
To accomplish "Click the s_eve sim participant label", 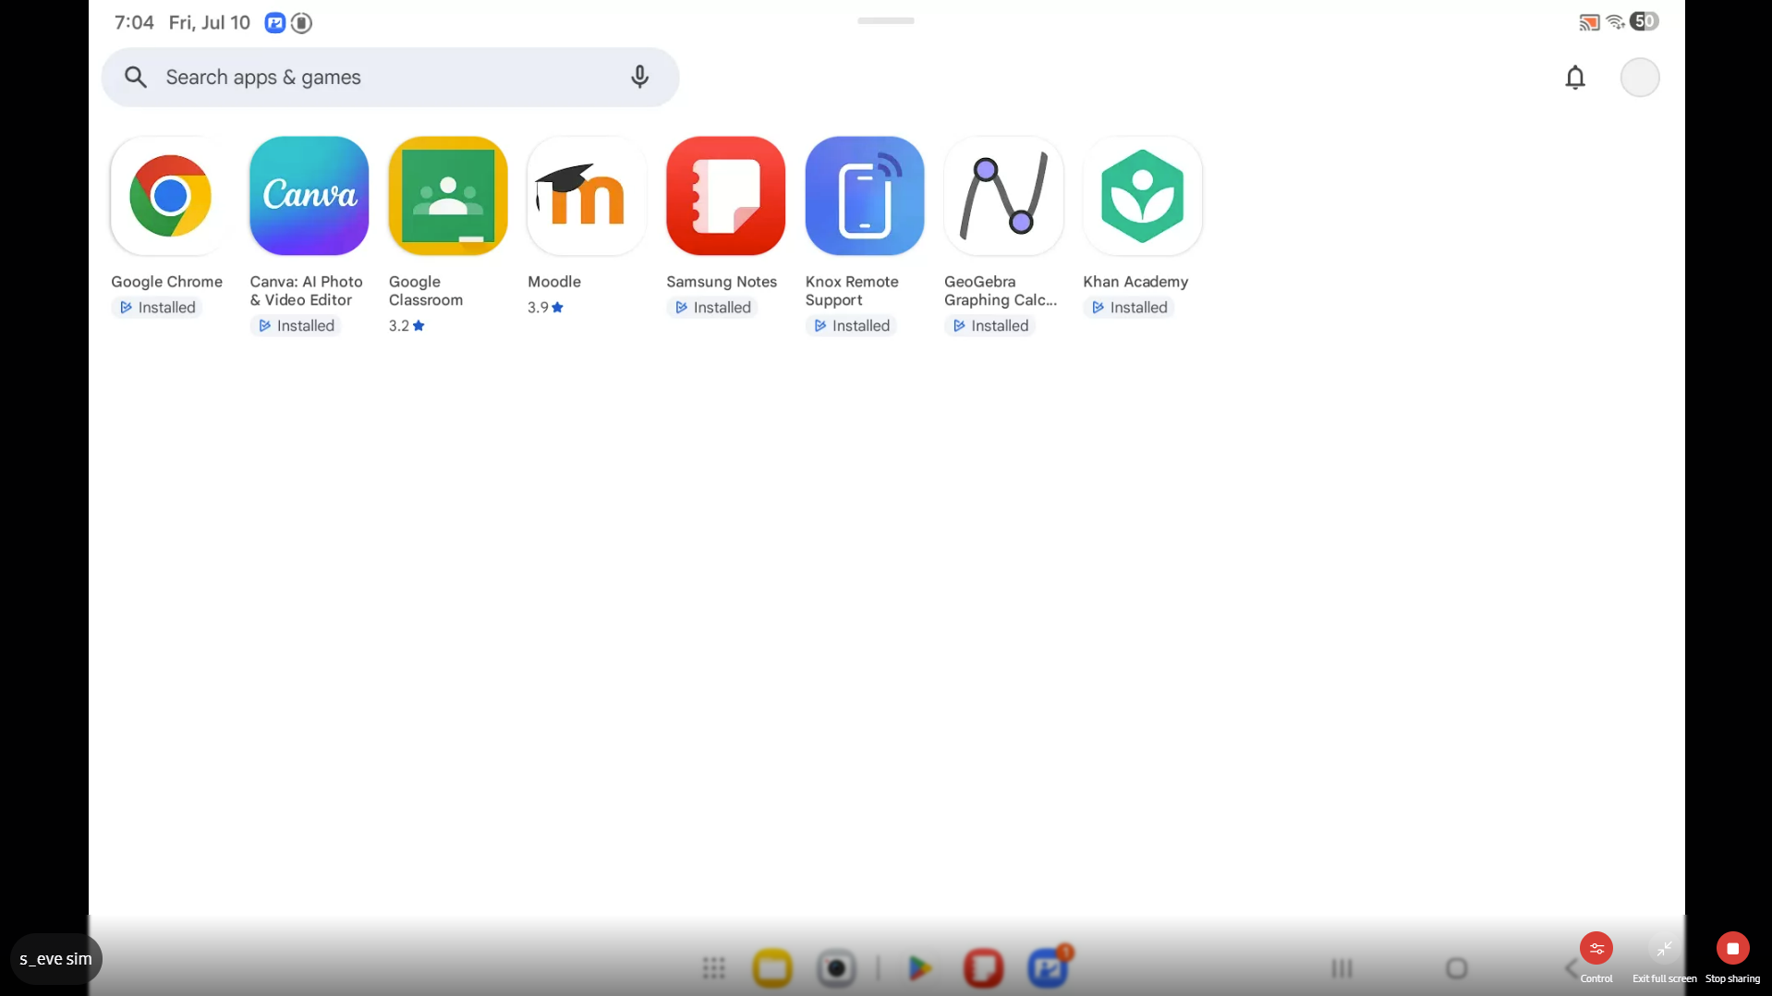I will point(56,959).
